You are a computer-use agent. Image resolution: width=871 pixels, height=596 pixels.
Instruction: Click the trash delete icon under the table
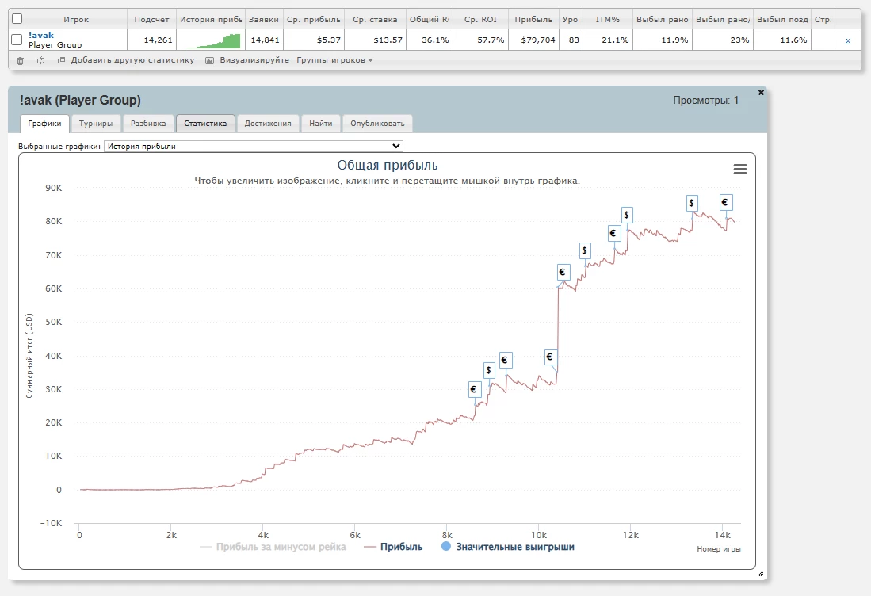coord(21,60)
